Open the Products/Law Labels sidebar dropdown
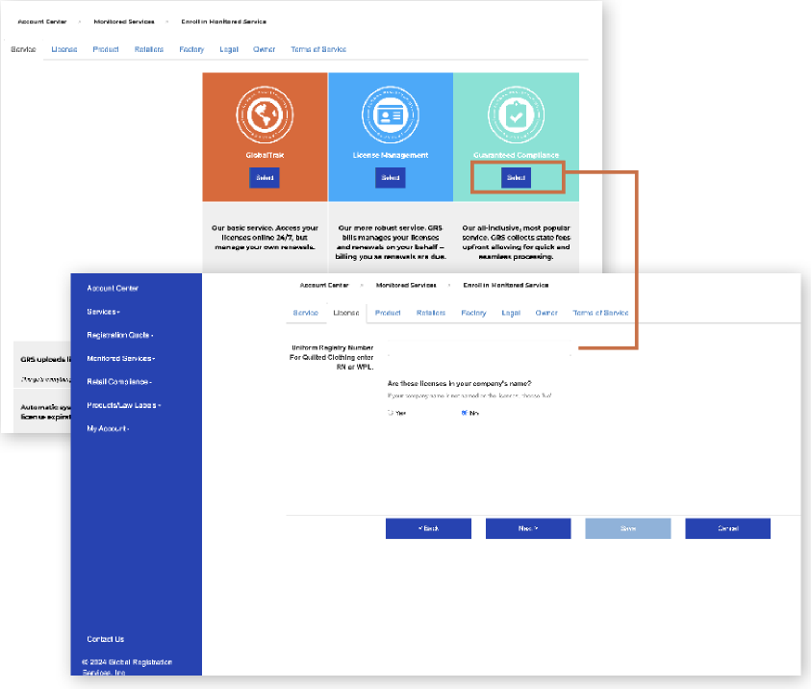Image resolution: width=811 pixels, height=689 pixels. pos(123,405)
